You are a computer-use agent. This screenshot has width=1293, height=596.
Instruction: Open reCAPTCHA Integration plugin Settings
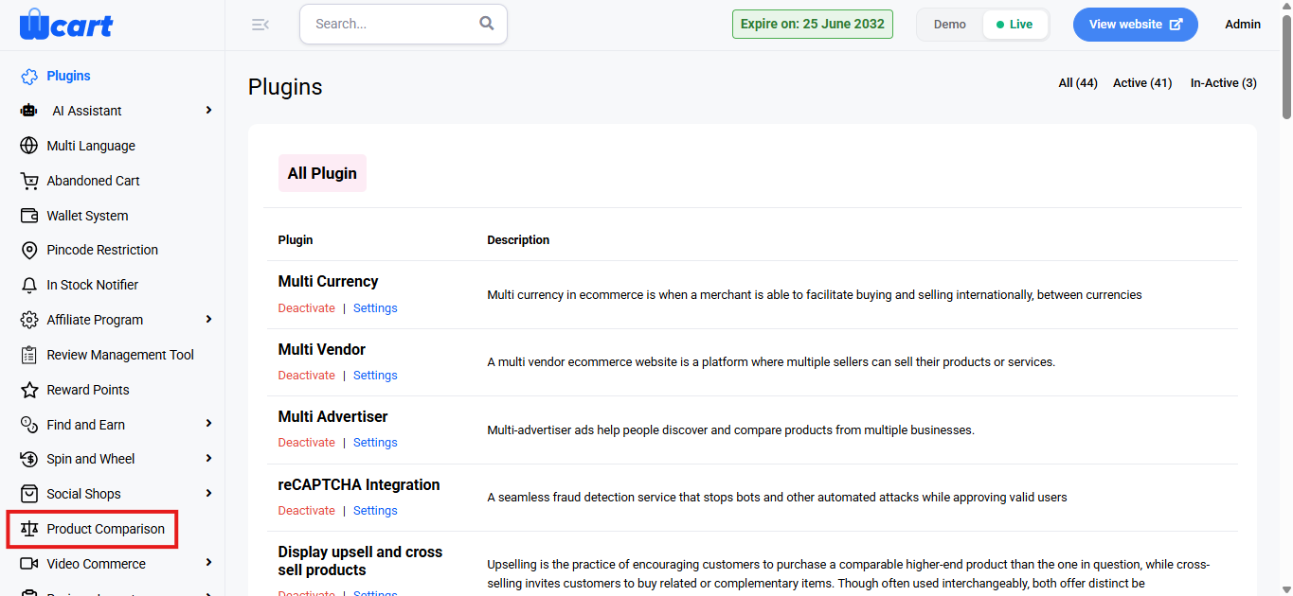(x=375, y=511)
